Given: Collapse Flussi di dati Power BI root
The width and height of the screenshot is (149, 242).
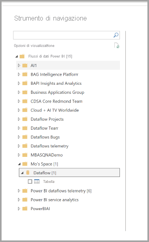Looking at the screenshot, I should 17,56.
